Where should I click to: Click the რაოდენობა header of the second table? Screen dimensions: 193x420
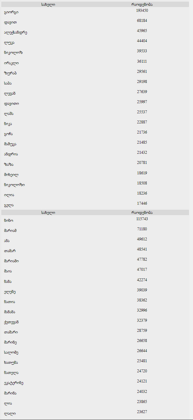pyautogui.click(x=142, y=213)
